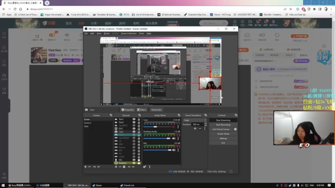Toggle visibility of Mic source
335x188 pixels.
(x=134, y=160)
